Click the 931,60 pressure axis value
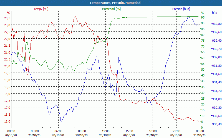Viewport: 222px width, 138px height. pos(217,74)
